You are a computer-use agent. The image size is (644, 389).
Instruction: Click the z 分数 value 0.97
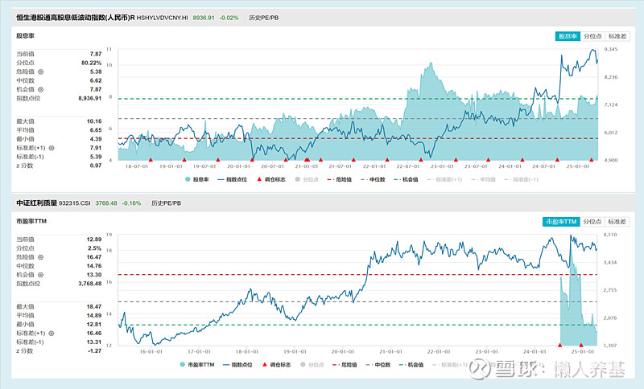point(96,166)
